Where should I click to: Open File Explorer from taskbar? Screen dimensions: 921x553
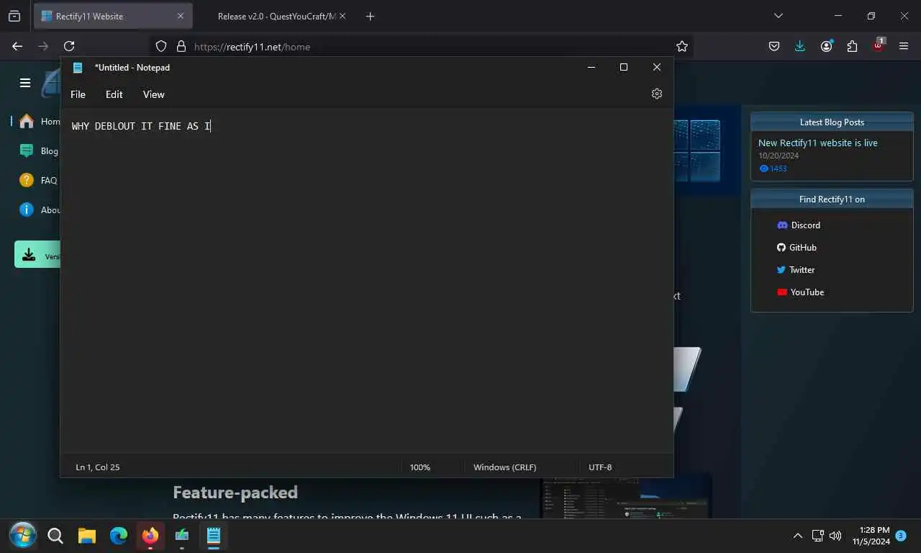(x=87, y=535)
